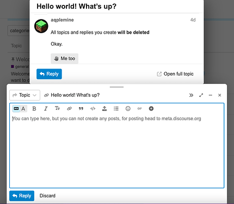Insert preformatted code text
The height and width of the screenshot is (204, 234).
[93, 109]
